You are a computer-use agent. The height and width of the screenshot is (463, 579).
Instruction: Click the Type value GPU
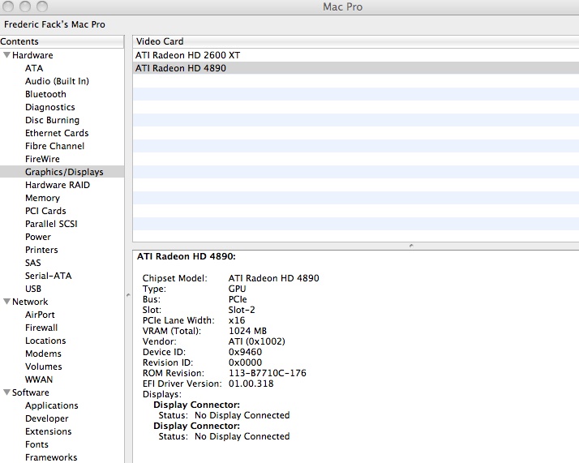237,289
